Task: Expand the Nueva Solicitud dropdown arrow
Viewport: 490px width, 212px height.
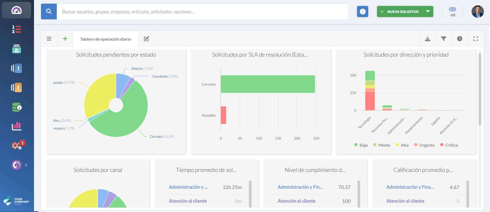Action: point(428,12)
